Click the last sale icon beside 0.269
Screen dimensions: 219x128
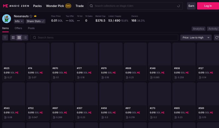point(54,117)
